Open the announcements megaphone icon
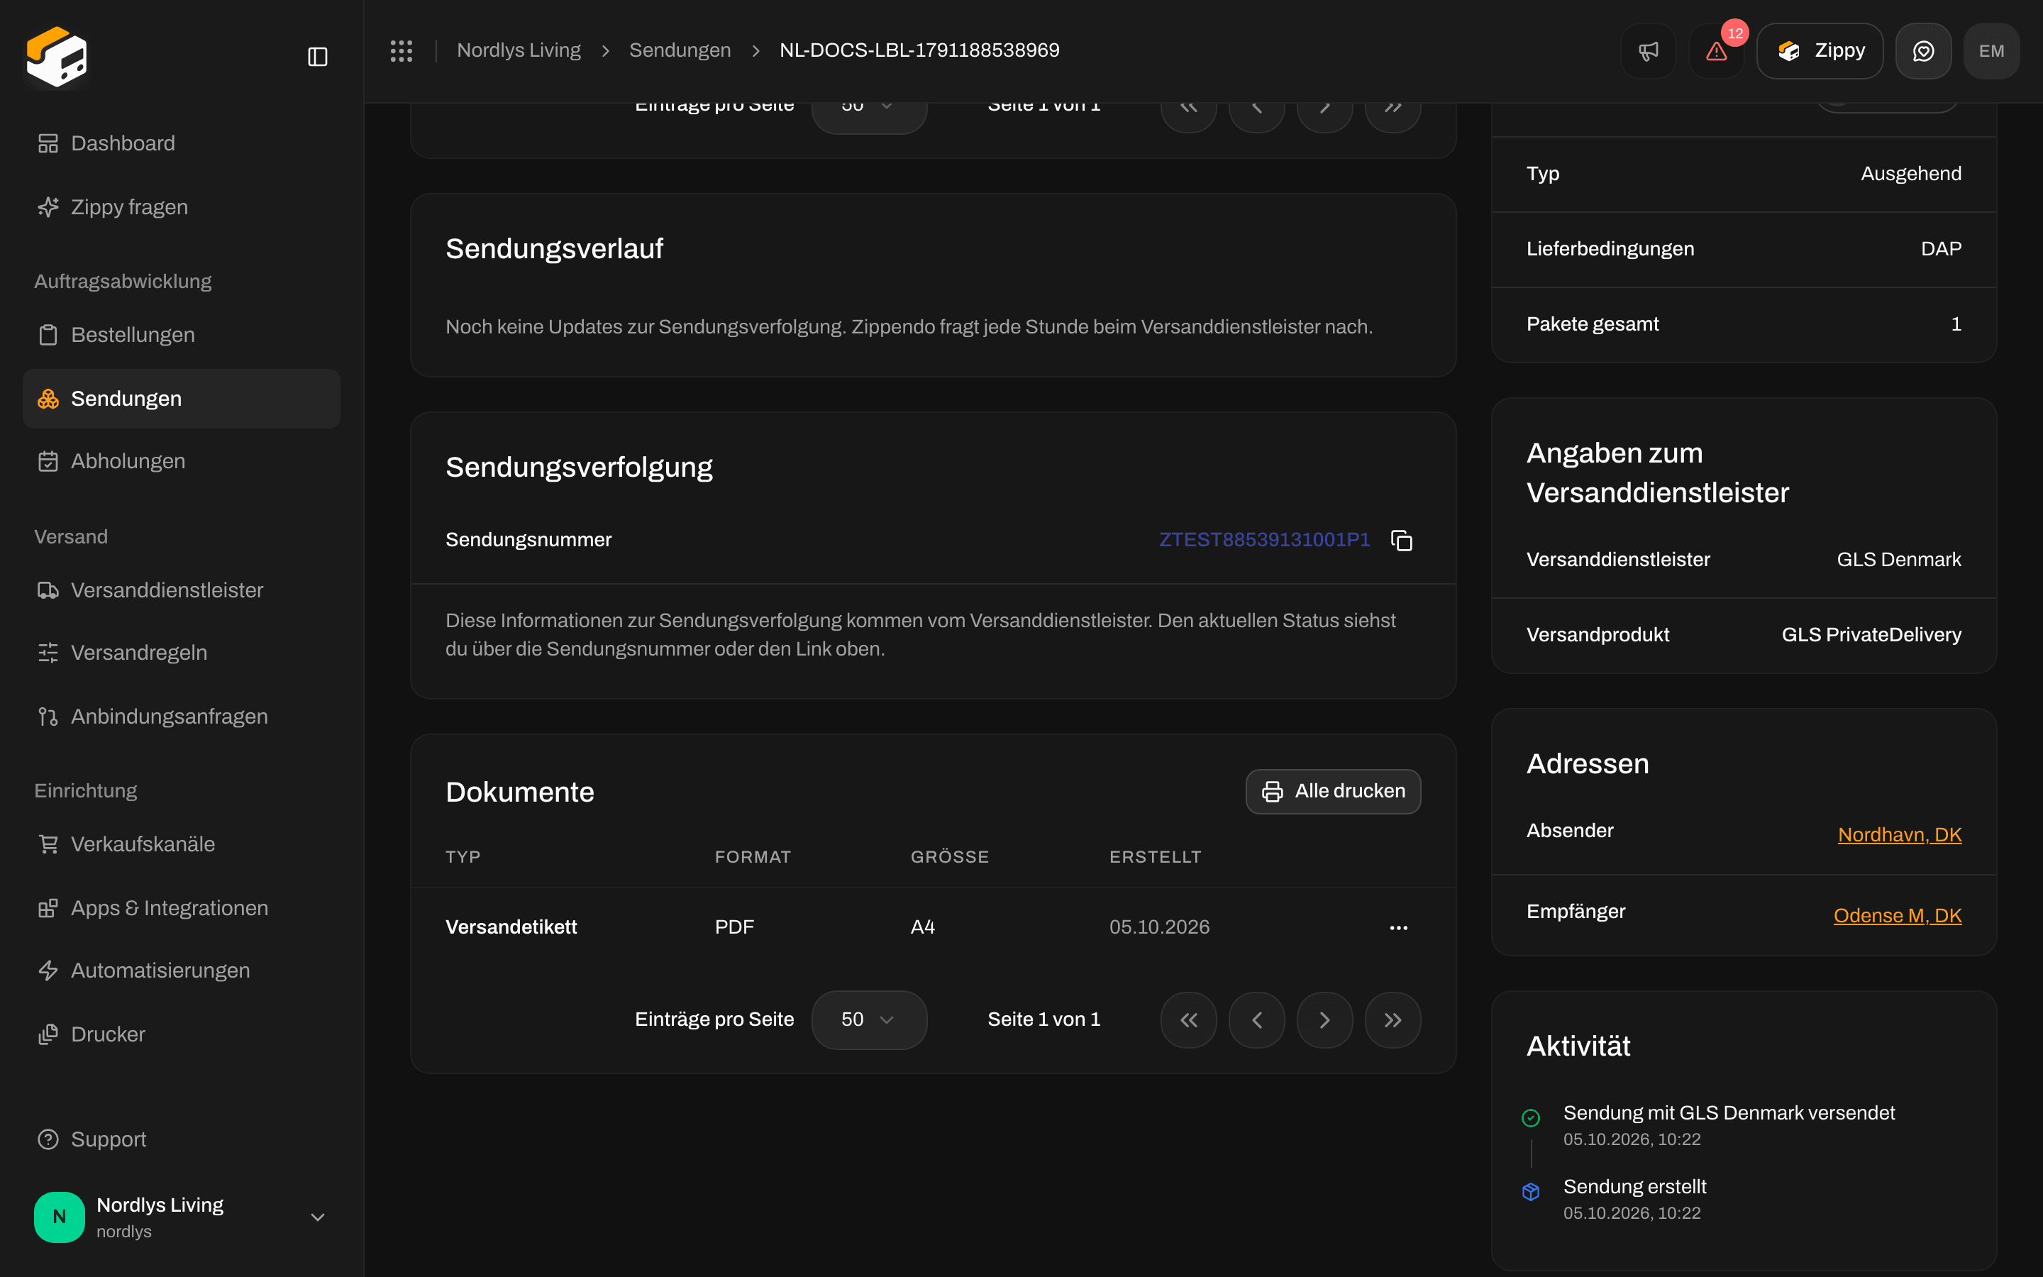The width and height of the screenshot is (2043, 1277). coord(1648,50)
